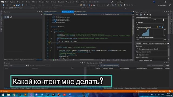Restart debugging with the circular arrow icon

(x=94, y=5)
